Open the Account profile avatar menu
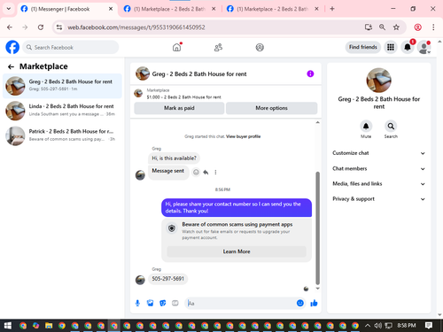443x332 pixels. coord(424,47)
